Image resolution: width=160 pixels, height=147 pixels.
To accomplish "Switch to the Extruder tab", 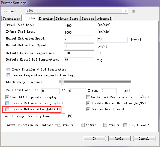I will 46,18.
